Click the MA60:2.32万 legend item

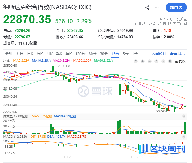click(x=104, y=60)
